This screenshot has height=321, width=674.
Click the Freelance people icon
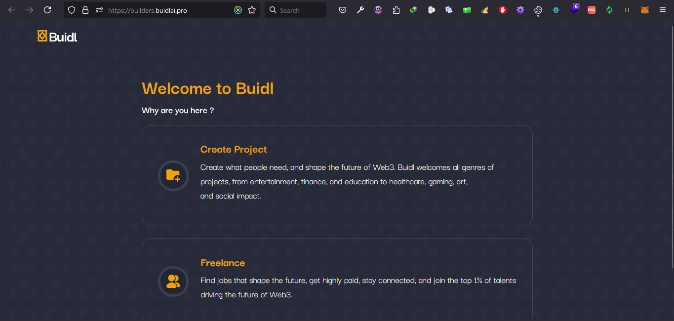click(x=173, y=281)
